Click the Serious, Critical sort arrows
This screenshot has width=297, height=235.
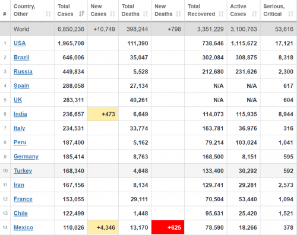click(290, 14)
